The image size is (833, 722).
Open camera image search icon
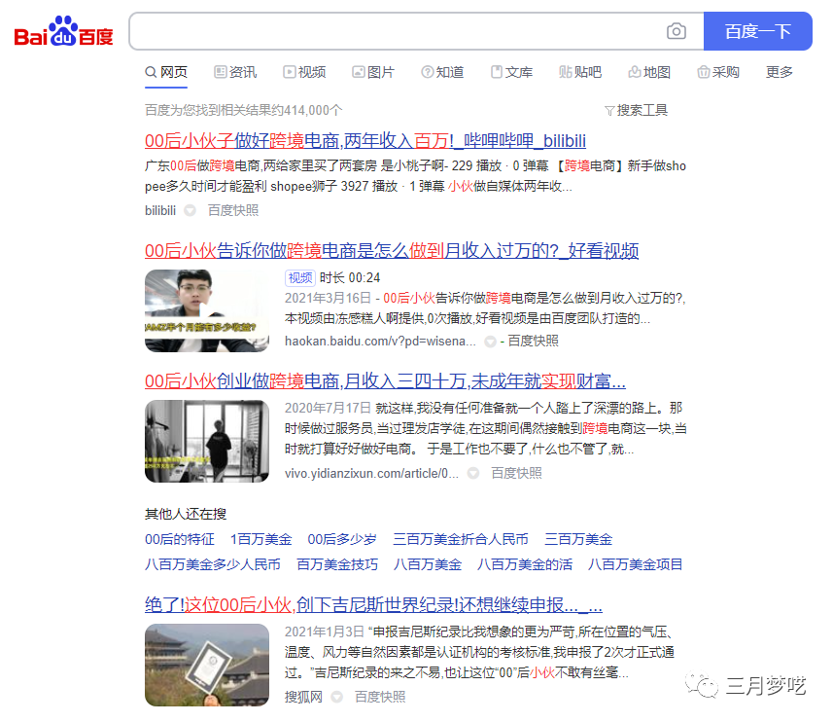click(677, 31)
